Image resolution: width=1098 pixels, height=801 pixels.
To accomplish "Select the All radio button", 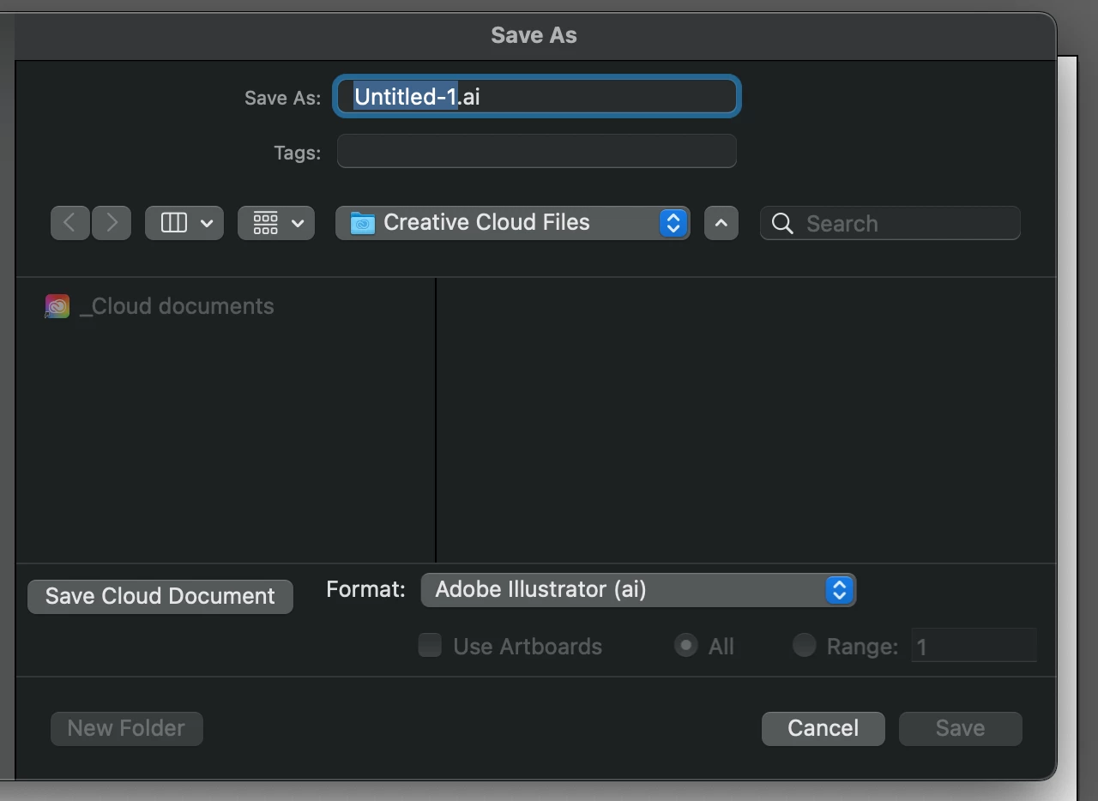I will (685, 645).
